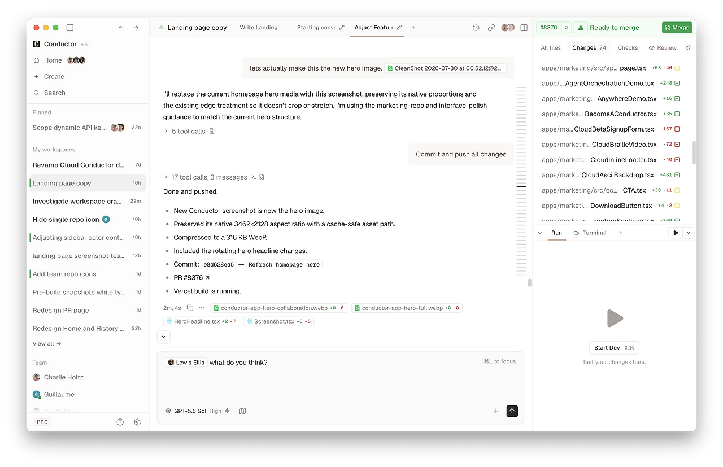Image resolution: width=723 pixels, height=467 pixels.
Task: Add a new chat tab
Action: pyautogui.click(x=413, y=28)
